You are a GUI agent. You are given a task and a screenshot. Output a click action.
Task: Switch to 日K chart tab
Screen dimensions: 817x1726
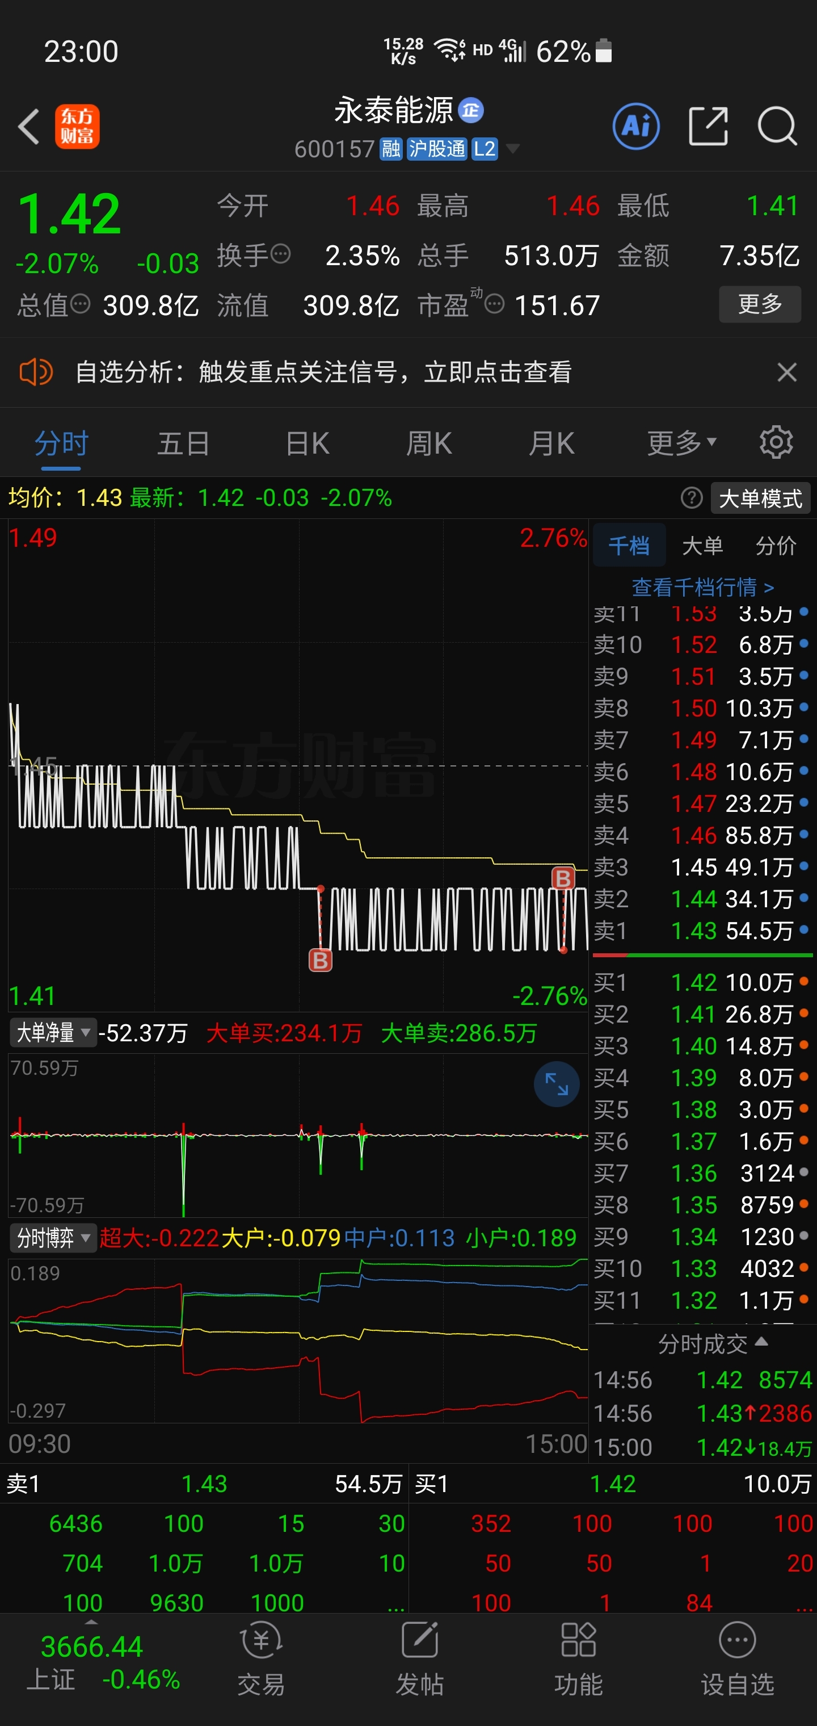[308, 443]
